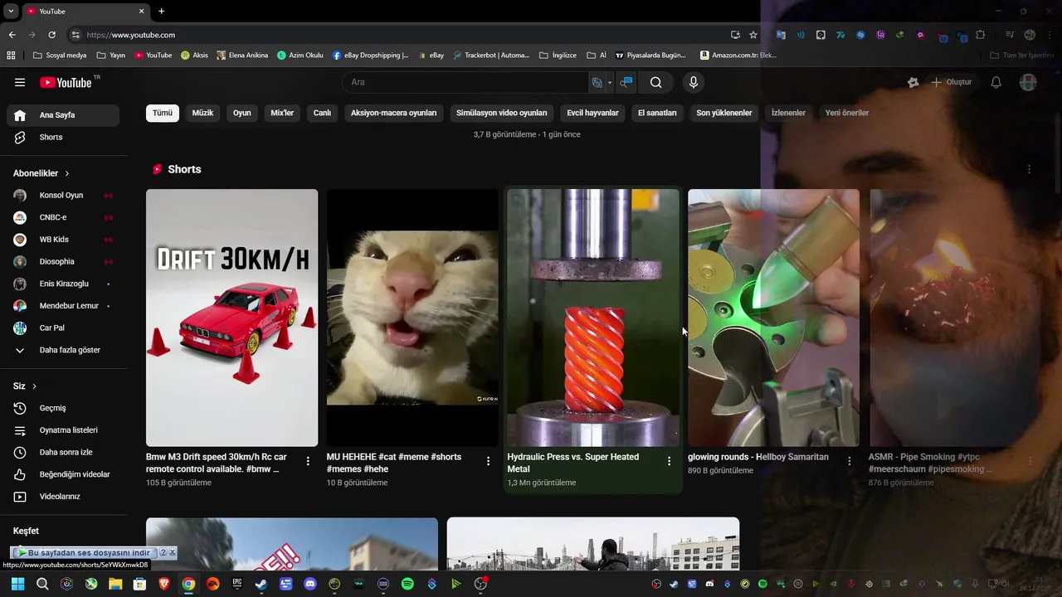Open Geçmiş history in the sidebar
1062x597 pixels.
(63, 408)
